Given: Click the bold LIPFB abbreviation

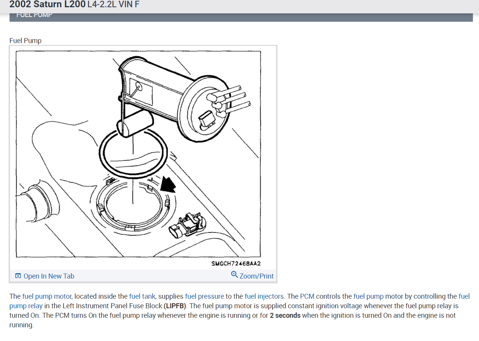Looking at the screenshot, I should (174, 306).
